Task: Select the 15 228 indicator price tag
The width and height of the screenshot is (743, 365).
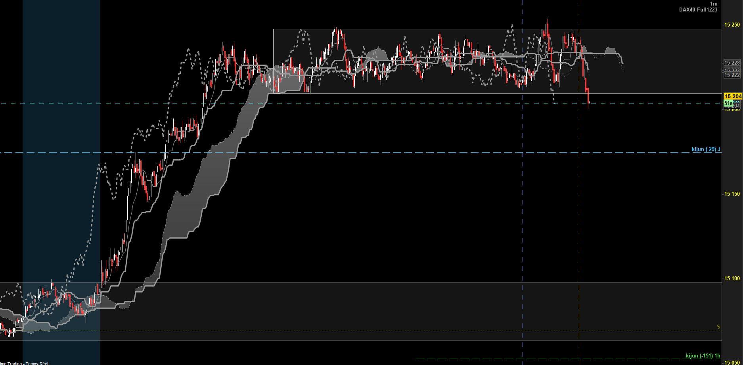Action: [732, 63]
